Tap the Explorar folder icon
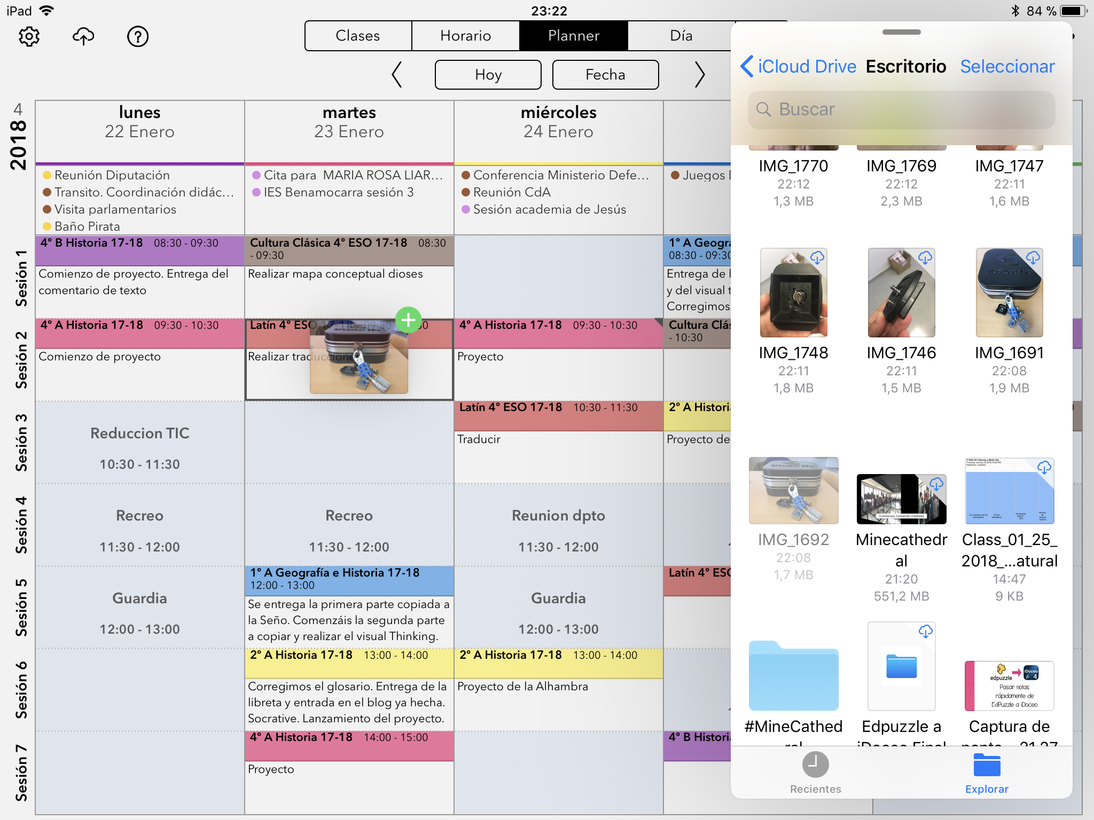1094x820 pixels. [x=987, y=764]
